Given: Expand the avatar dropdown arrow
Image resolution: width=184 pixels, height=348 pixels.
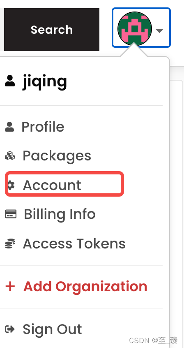Looking at the screenshot, I should point(160,30).
